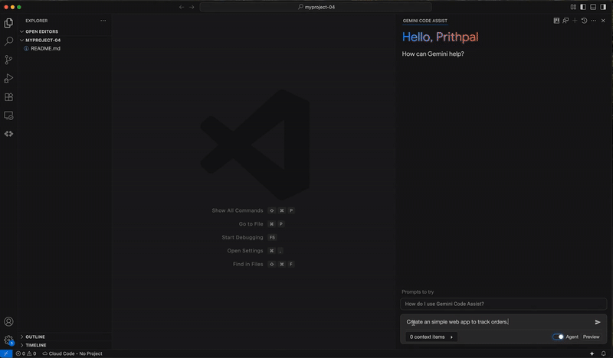Select the Gemini Code Assist panel tab
The image size is (613, 358).
pos(425,21)
